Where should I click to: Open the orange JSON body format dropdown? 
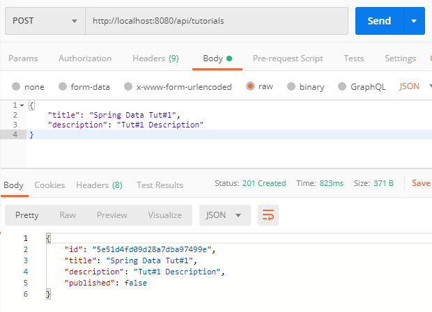click(x=415, y=86)
